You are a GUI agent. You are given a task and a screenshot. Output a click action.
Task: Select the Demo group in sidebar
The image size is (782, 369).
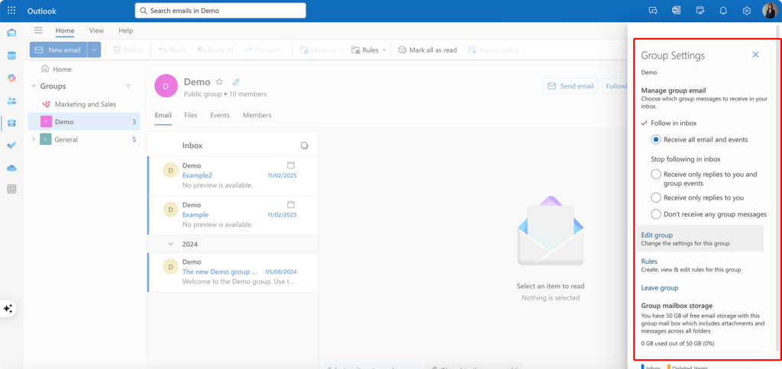coord(84,122)
